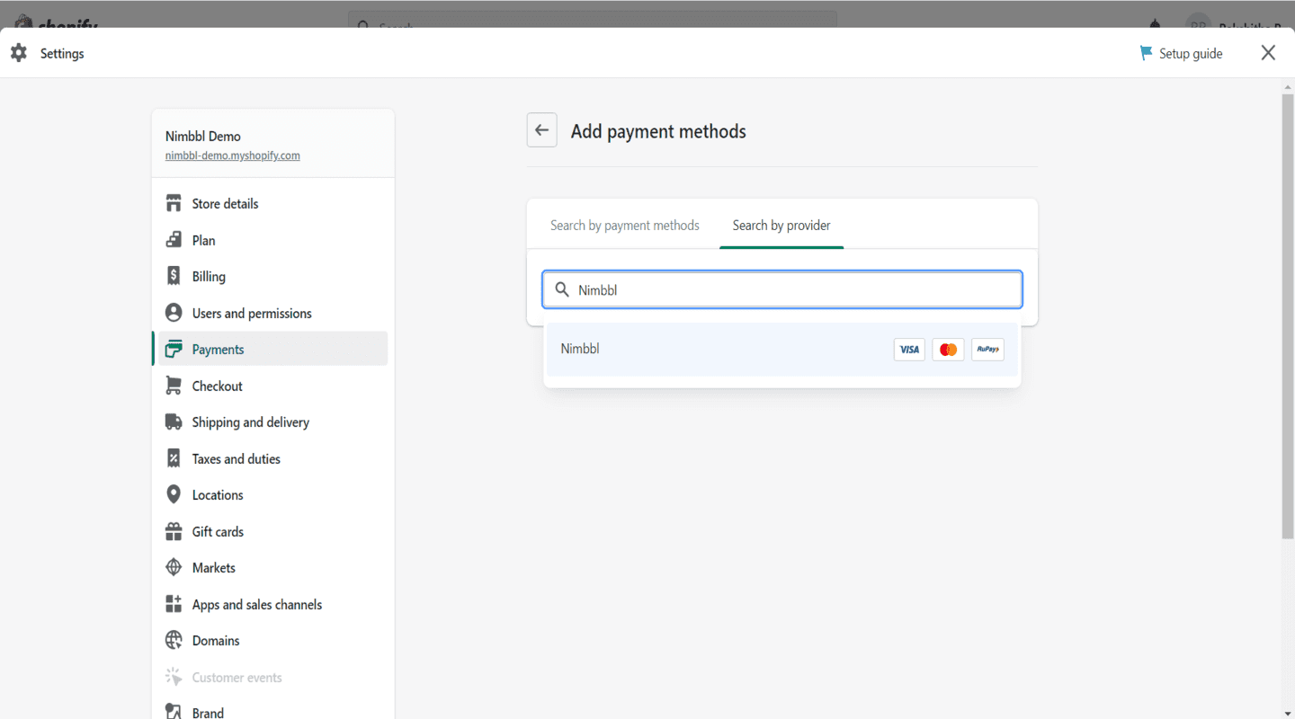The width and height of the screenshot is (1295, 719).
Task: Switch to Search by payment methods tab
Action: (x=625, y=225)
